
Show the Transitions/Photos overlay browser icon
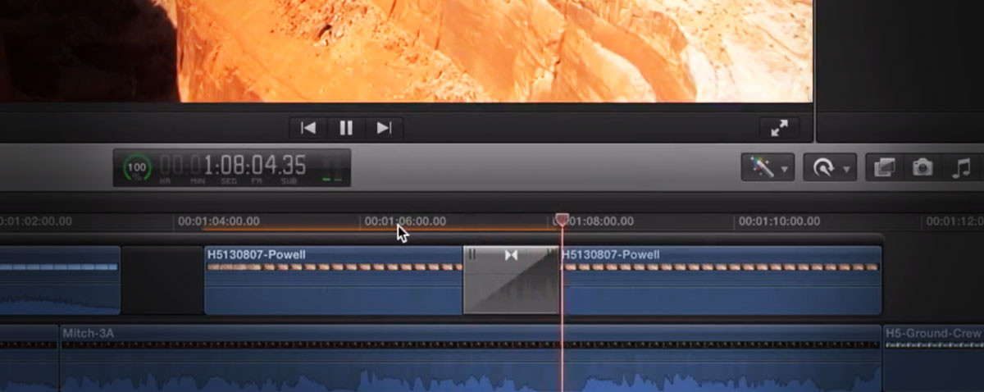coord(885,168)
